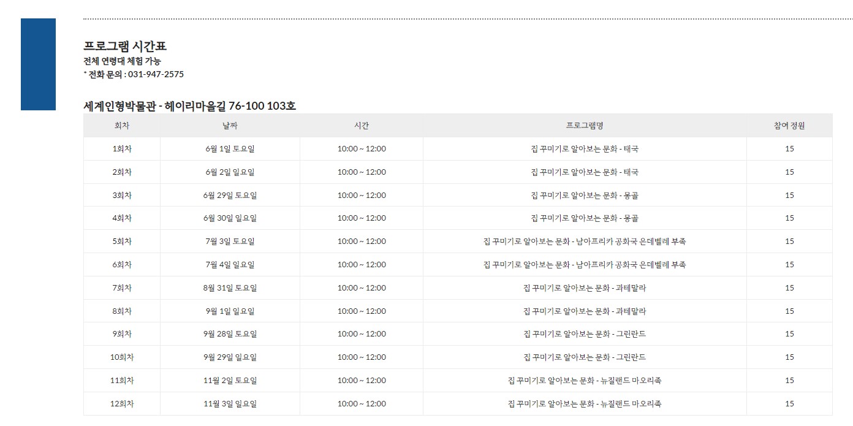
Task: Select the 3회차 cell
Action: pyautogui.click(x=122, y=196)
